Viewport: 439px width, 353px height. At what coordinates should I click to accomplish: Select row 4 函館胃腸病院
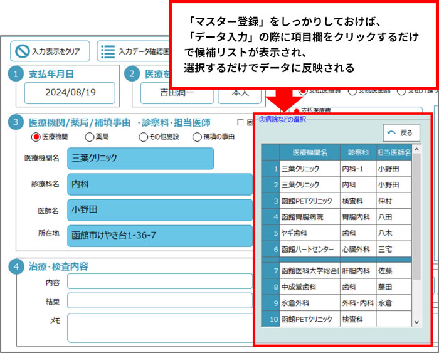(x=337, y=217)
